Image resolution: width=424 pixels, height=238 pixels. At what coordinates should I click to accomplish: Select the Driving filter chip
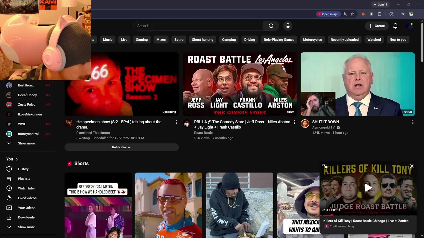250,40
